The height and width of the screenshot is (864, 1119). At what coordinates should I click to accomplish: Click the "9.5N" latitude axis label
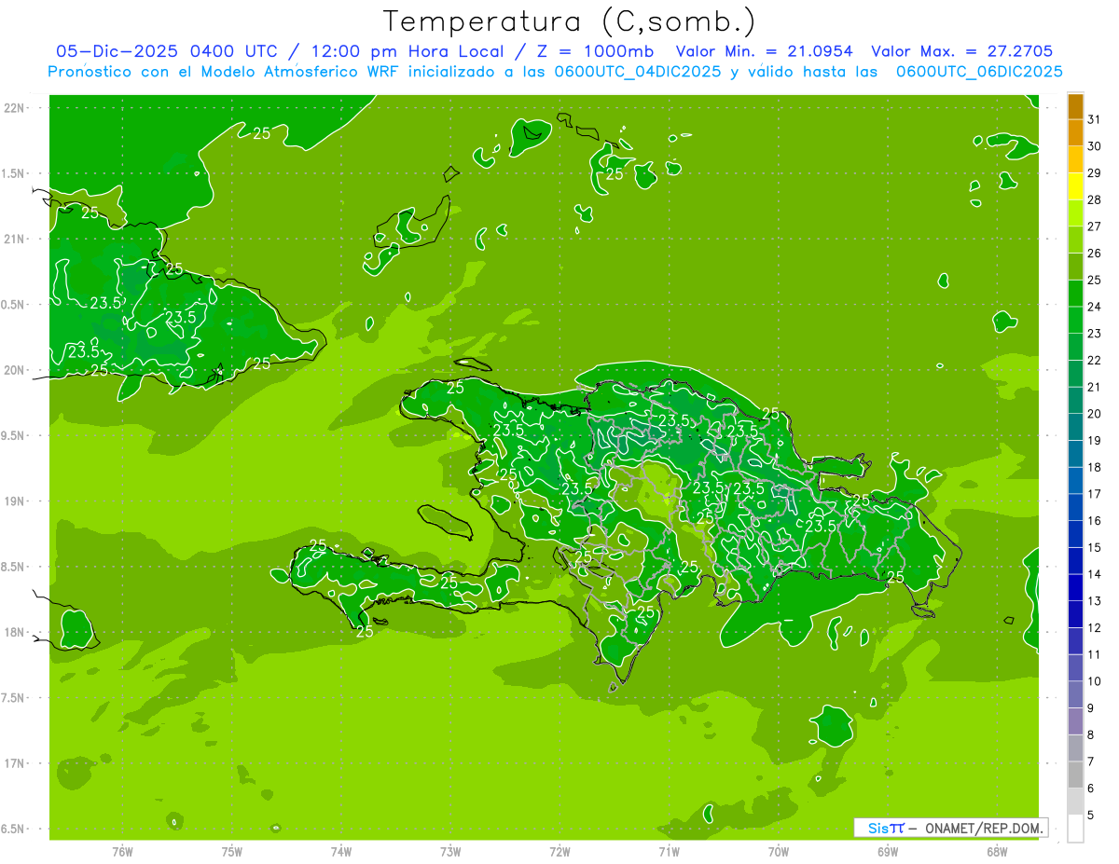pos(14,435)
